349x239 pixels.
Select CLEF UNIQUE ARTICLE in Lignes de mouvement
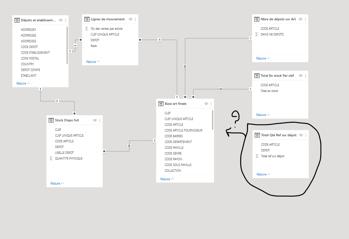click(x=105, y=34)
